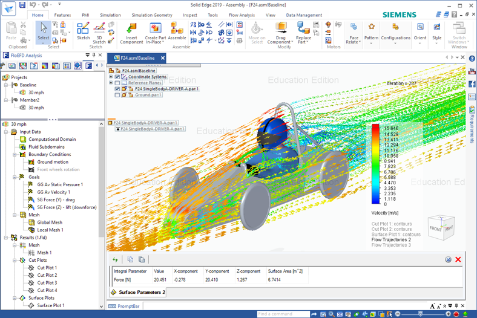Close the Surface Parameters results with red X

coord(458,259)
